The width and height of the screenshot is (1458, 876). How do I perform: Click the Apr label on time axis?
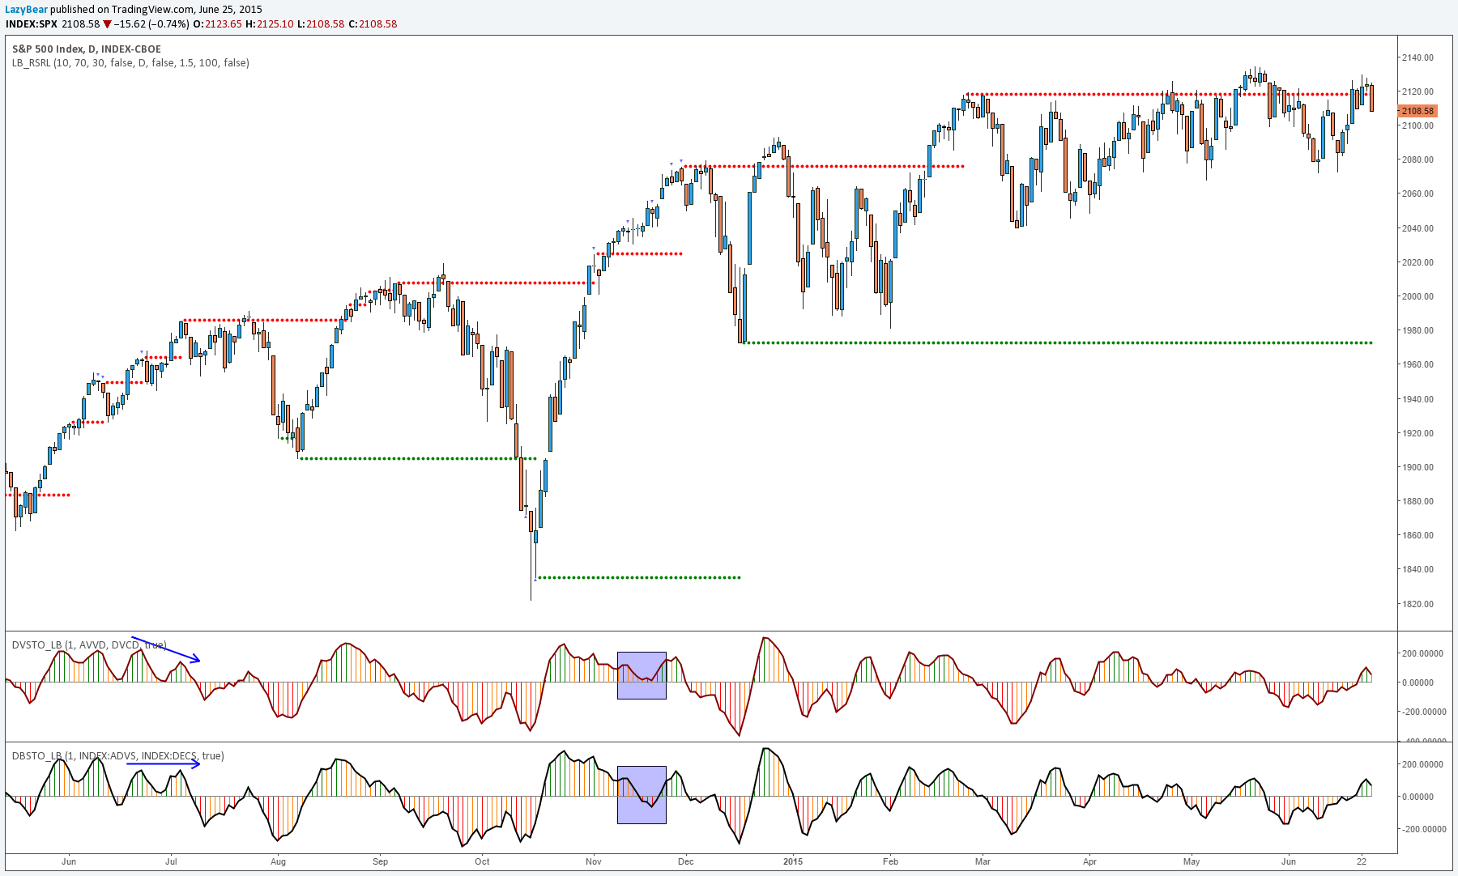tap(1089, 861)
